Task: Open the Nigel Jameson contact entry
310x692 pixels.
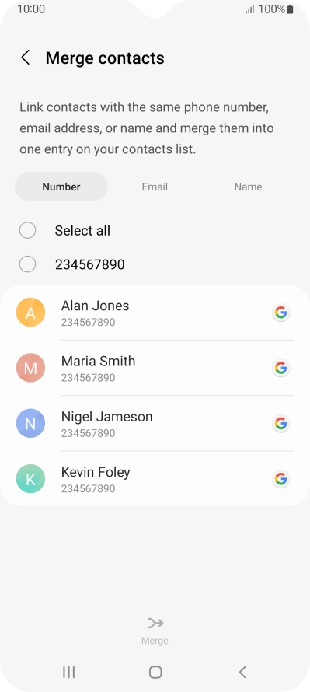Action: (155, 423)
